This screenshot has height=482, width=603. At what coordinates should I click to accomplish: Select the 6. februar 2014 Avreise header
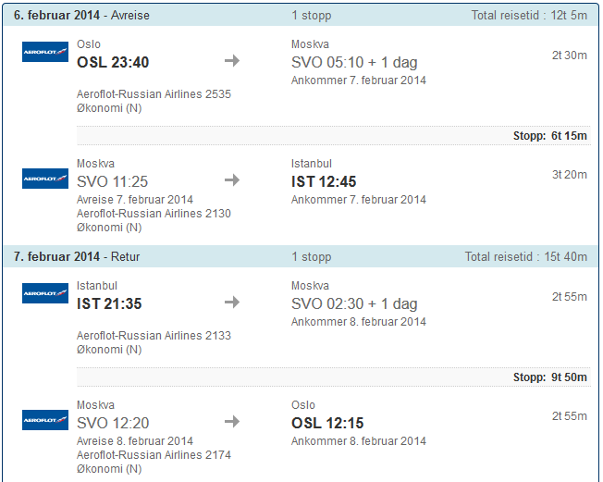(81, 16)
